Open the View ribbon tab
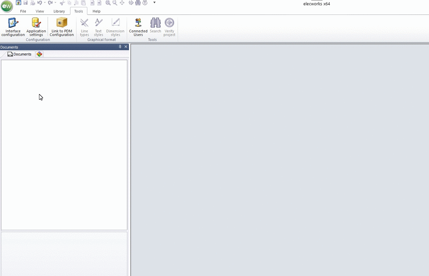The width and height of the screenshot is (429, 276). coord(40,11)
